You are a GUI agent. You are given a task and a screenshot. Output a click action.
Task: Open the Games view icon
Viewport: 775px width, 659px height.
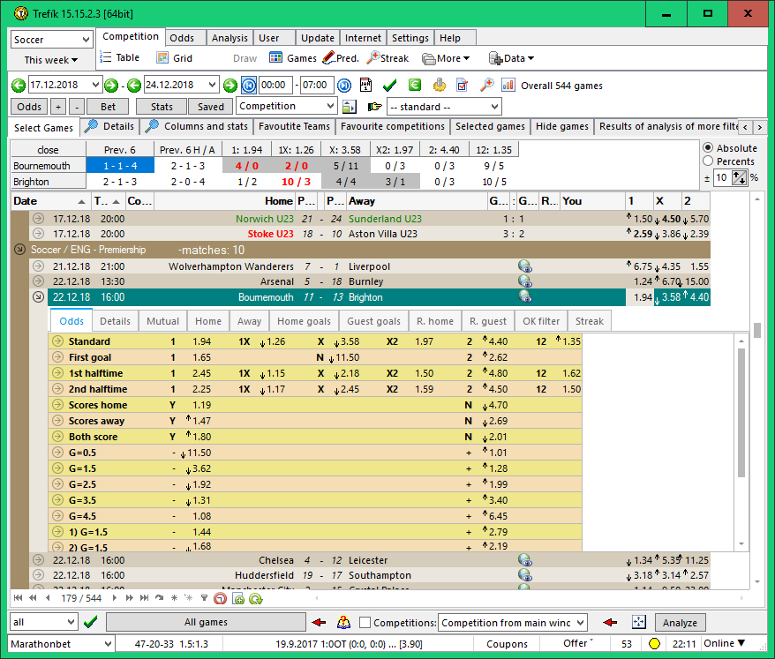click(x=275, y=58)
